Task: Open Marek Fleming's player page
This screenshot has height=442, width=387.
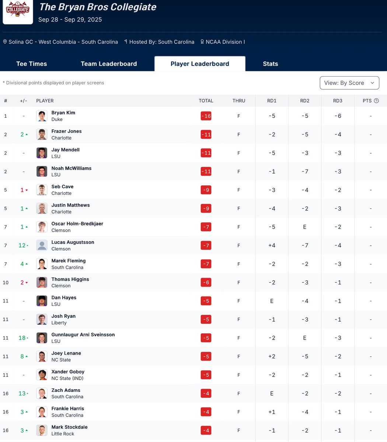Action: 69,260
